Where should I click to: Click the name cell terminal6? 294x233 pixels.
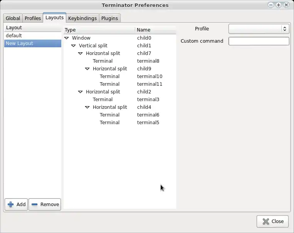[148, 115]
